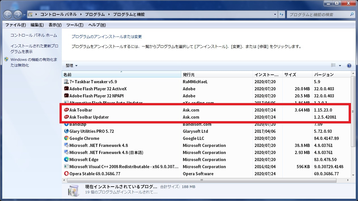Click the search magnifier icon
Viewport: 358px width, 201px height.
(351, 14)
